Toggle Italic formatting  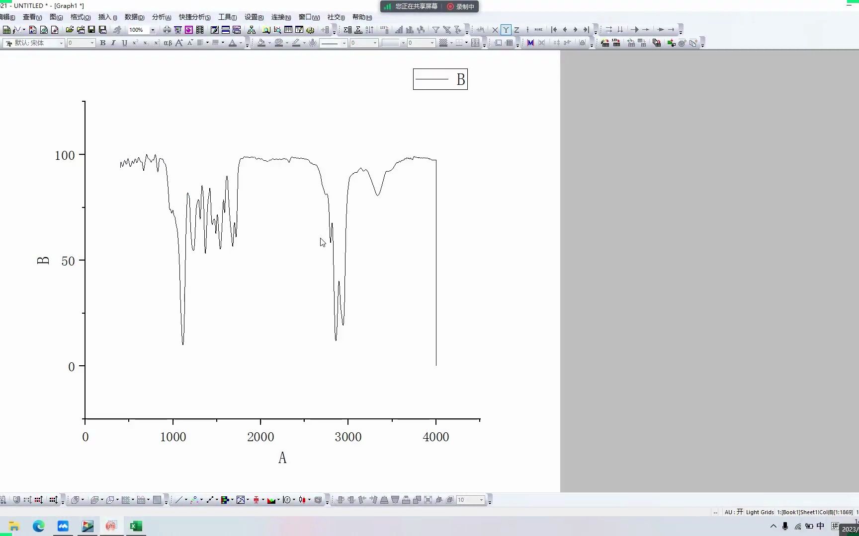[x=113, y=43]
